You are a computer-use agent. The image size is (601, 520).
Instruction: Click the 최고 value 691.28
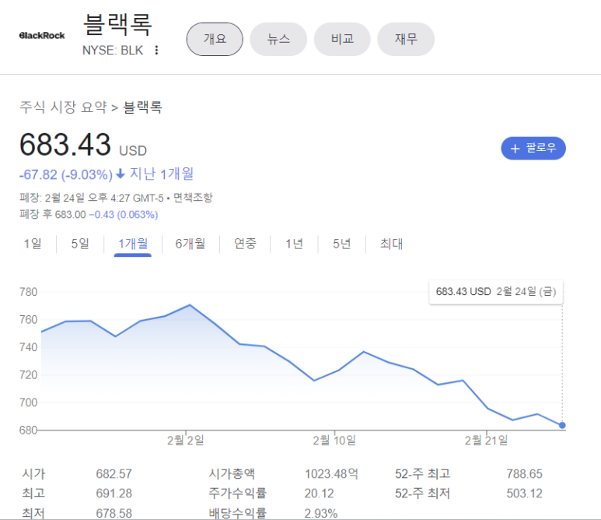114,494
